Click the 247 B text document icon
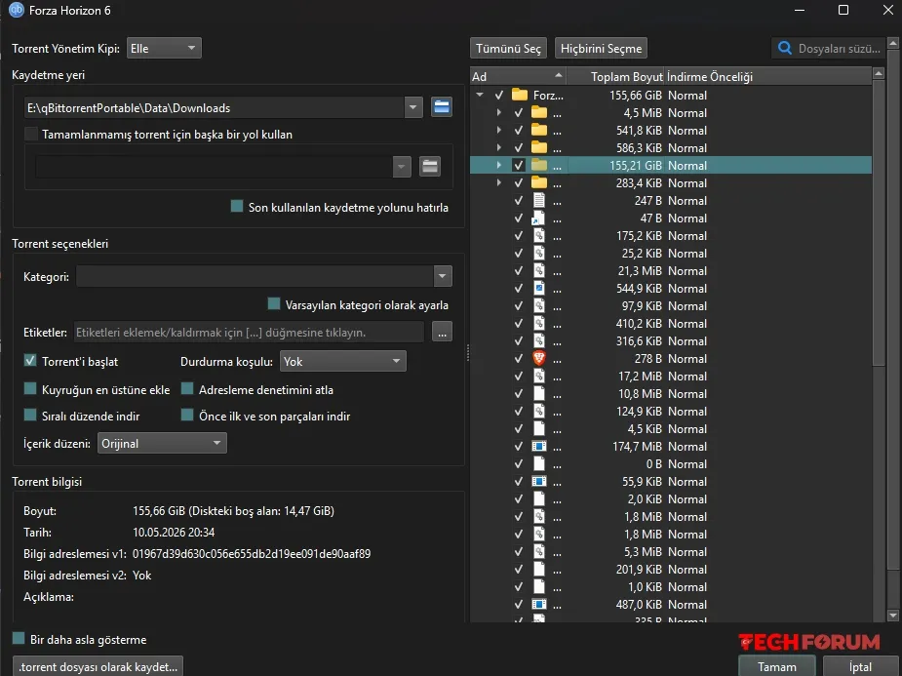This screenshot has width=902, height=676. tap(539, 201)
